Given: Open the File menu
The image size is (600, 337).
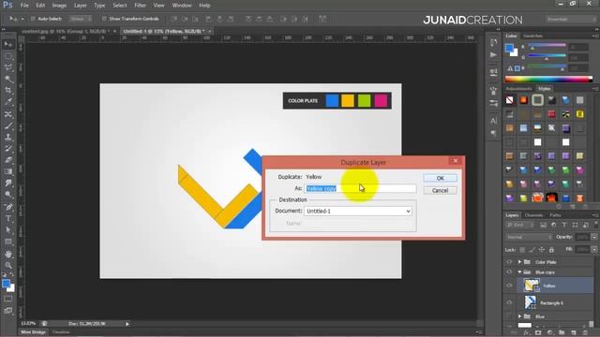Looking at the screenshot, I should click(24, 6).
